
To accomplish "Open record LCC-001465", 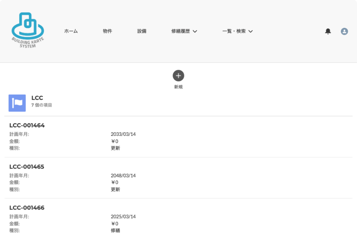I will [27, 167].
